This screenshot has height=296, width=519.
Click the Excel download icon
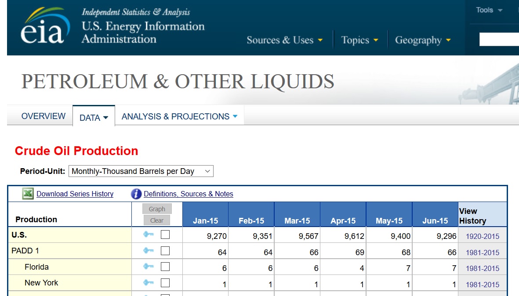tap(28, 194)
